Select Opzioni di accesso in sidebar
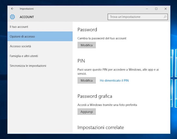Viewport: 177px width, 139px height. tap(40, 36)
